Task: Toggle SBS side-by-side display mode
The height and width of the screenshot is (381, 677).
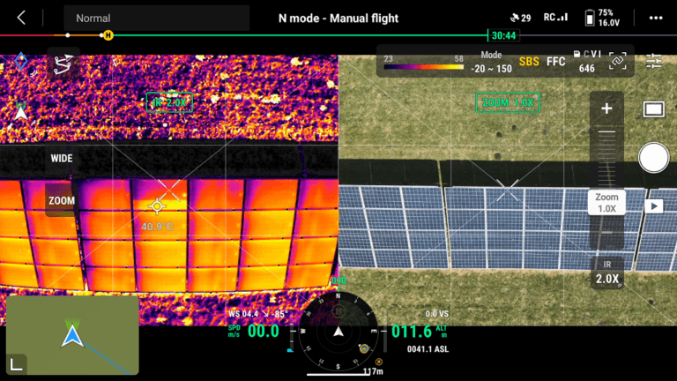Action: tap(529, 62)
